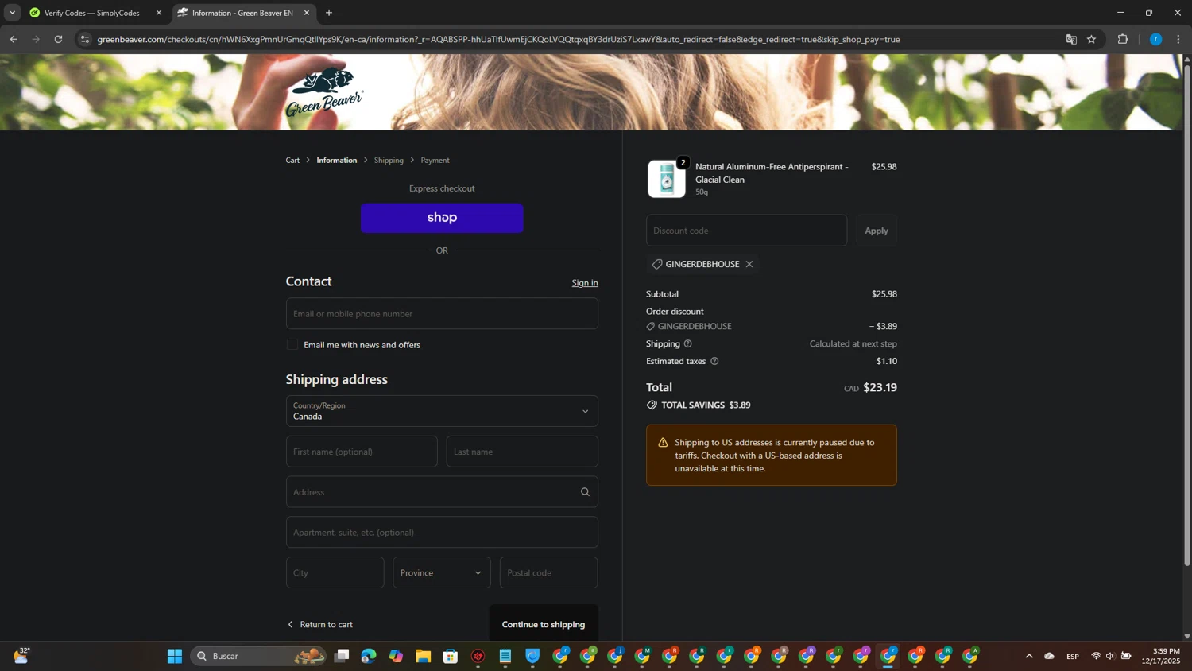This screenshot has height=671, width=1192.
Task: Open Task View on the taskbar
Action: [342, 656]
